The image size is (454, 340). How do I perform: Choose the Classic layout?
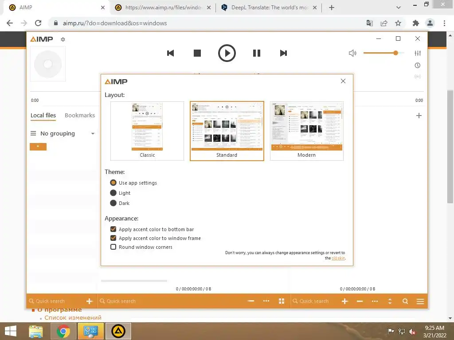147,131
